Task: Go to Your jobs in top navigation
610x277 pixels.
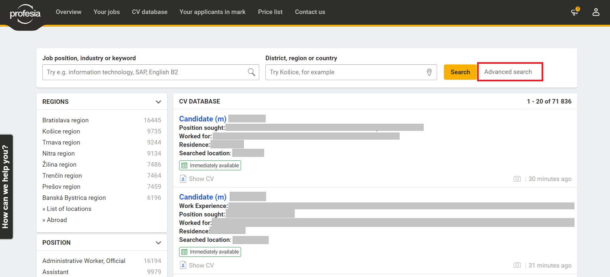Action: pyautogui.click(x=106, y=12)
